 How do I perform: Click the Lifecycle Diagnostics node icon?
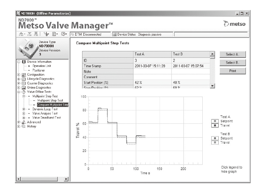(x=24, y=79)
